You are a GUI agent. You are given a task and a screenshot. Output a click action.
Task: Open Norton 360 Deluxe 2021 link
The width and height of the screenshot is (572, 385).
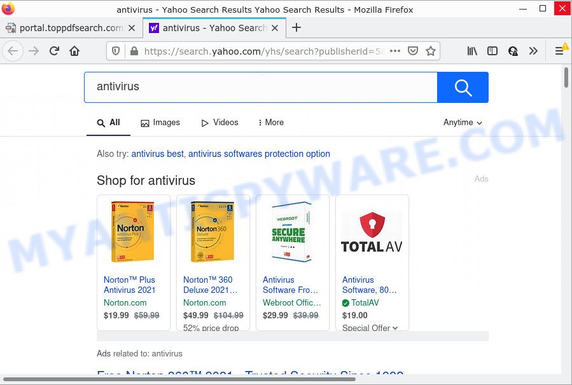coord(210,285)
